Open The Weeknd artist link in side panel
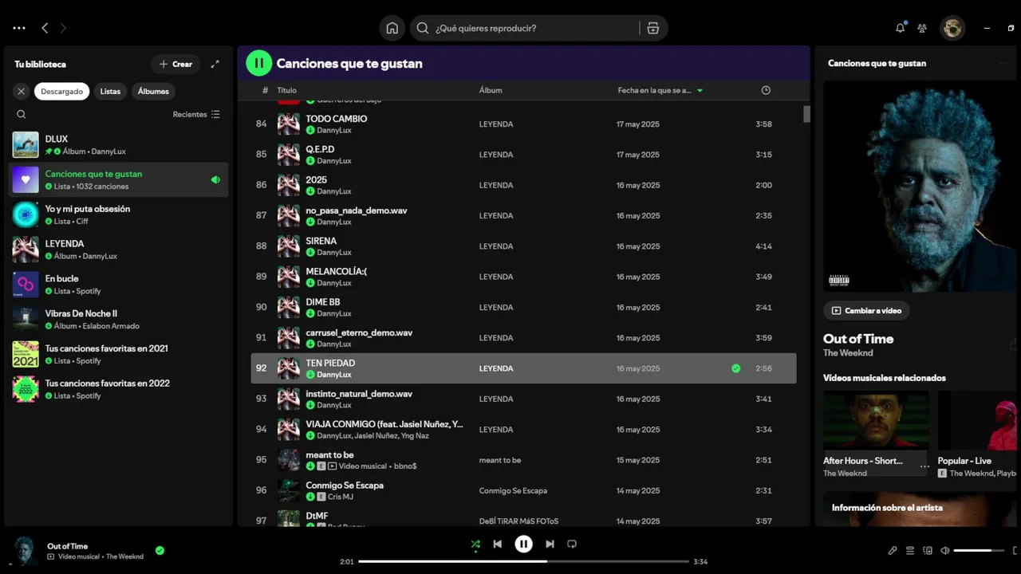This screenshot has width=1021, height=574. point(848,353)
